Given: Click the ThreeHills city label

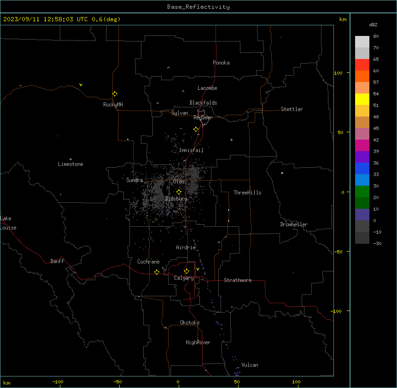Looking at the screenshot, I should 247,193.
